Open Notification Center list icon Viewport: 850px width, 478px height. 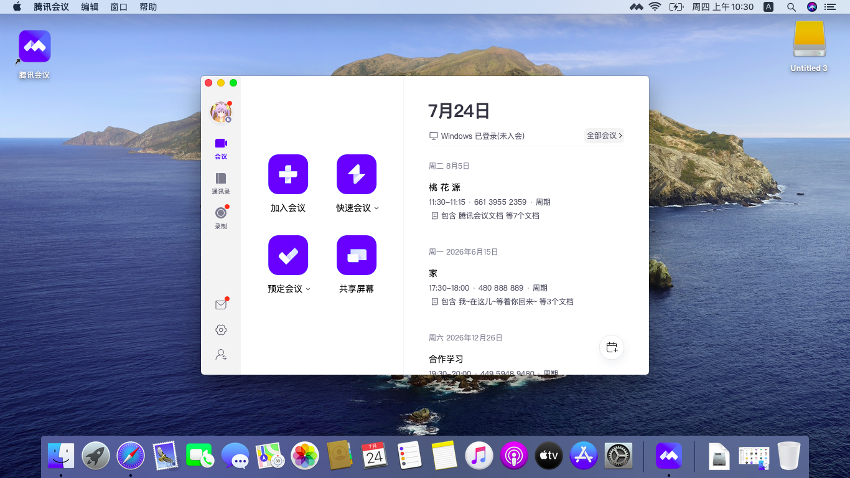tap(830, 7)
